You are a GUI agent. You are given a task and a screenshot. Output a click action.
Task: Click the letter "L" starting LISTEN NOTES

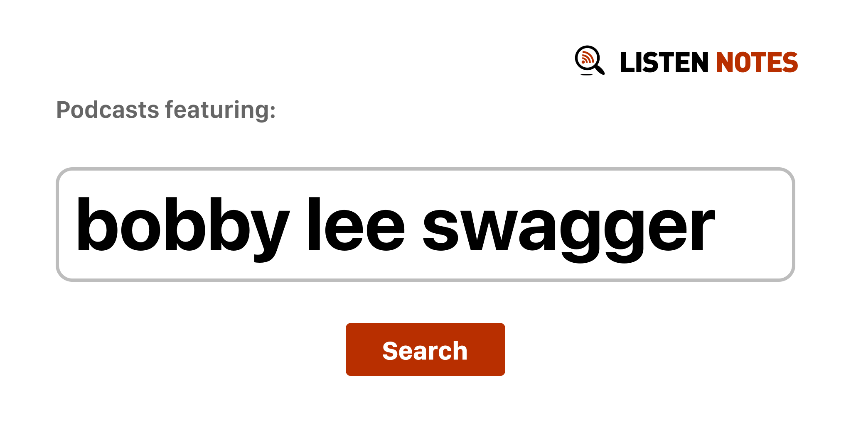[x=627, y=63]
